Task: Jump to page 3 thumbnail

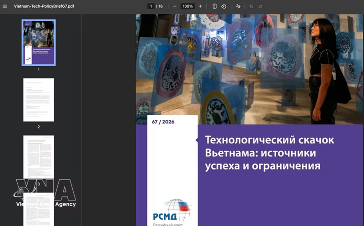Action: pyautogui.click(x=39, y=157)
